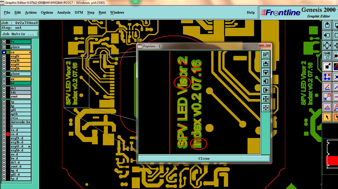Click the Graphic Editor title bar icon
The width and height of the screenshot is (338, 189).
[x=2, y=3]
